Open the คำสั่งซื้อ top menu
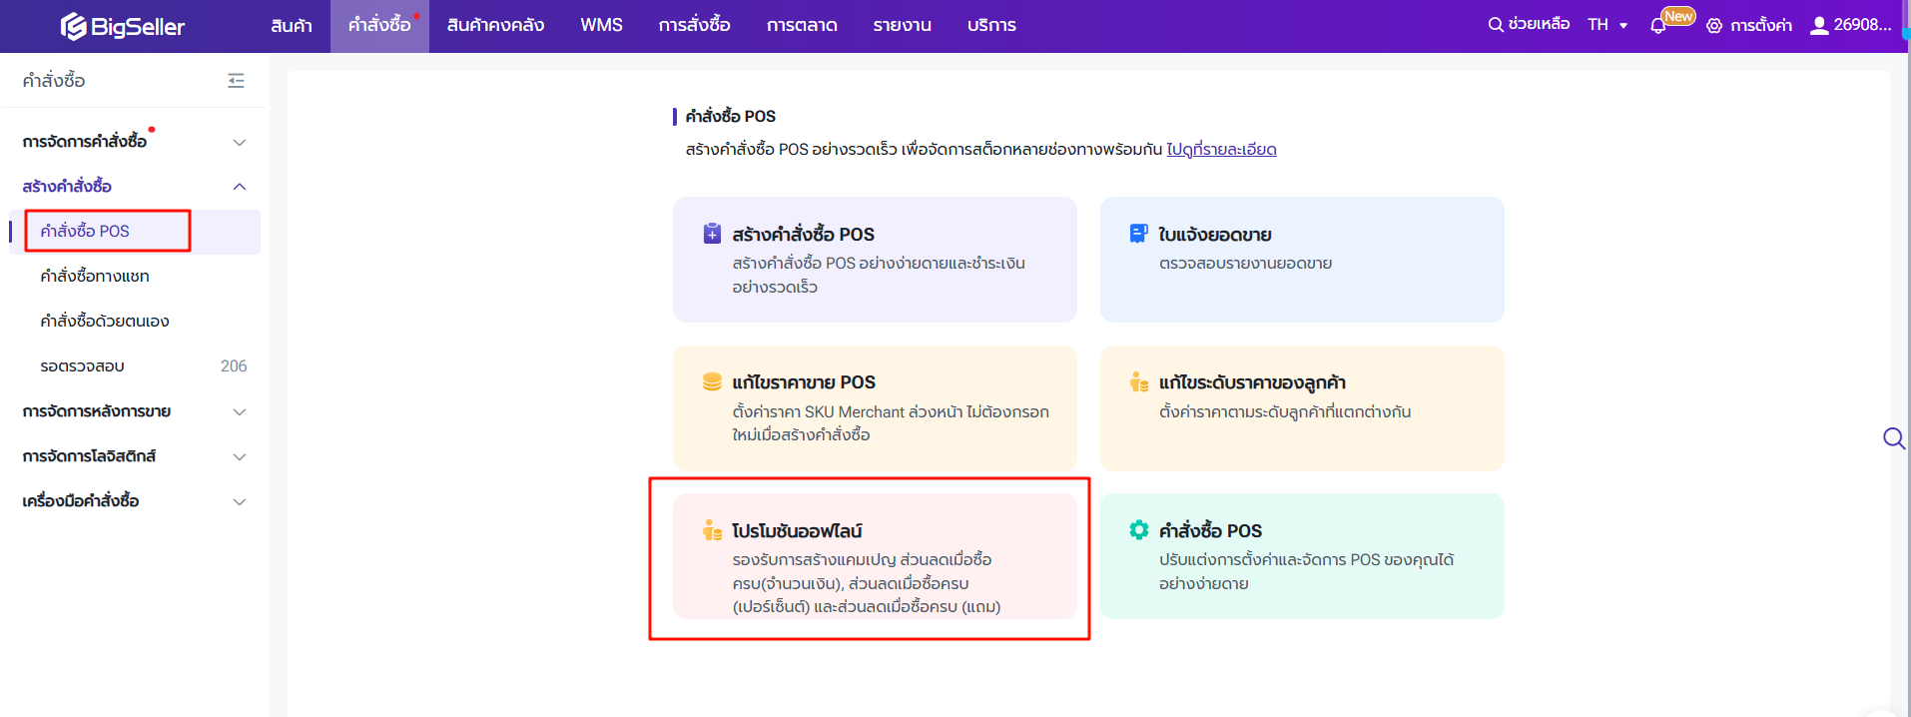 click(379, 26)
